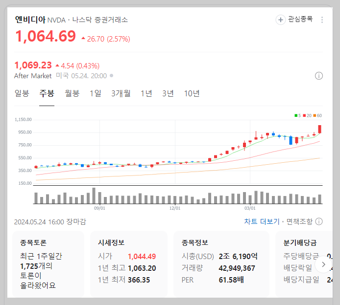Open the 분기배당금 dividend card heading
This screenshot has height=305, width=340.
[300, 242]
